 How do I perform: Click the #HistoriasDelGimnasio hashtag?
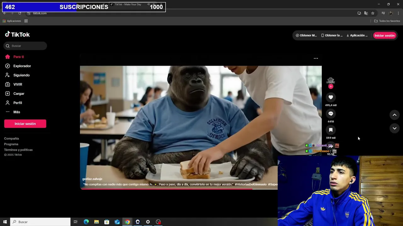[251, 185]
